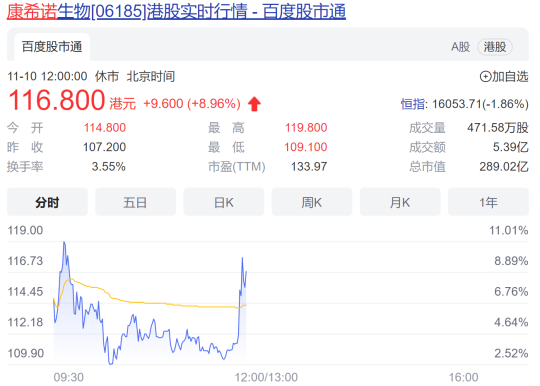
Task: Click the 市盈(TTM) value 133.97
Action: coord(309,166)
